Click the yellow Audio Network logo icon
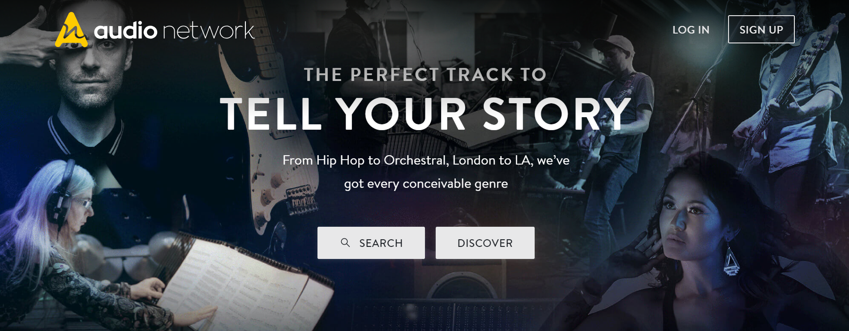 71,30
